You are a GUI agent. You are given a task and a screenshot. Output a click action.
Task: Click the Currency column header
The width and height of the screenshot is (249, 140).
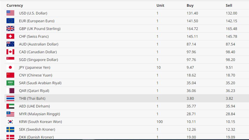15,5
